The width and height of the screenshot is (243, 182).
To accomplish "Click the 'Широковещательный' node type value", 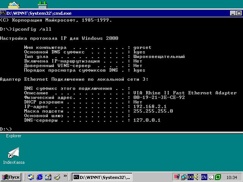I will (159, 56).
